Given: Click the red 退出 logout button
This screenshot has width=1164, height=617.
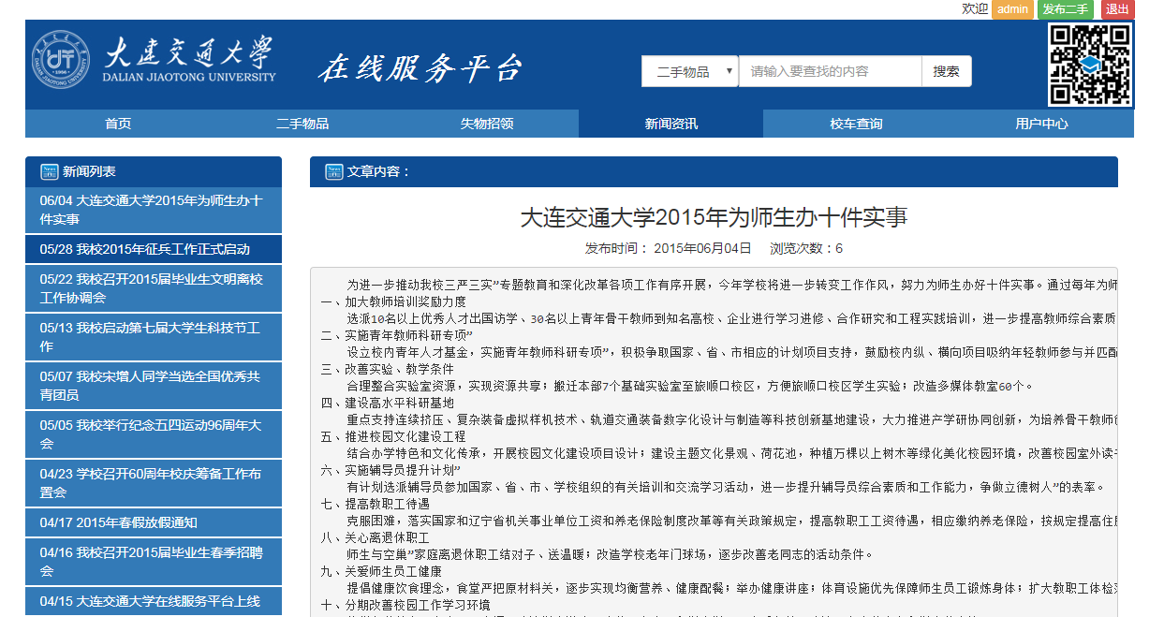Looking at the screenshot, I should (1117, 9).
